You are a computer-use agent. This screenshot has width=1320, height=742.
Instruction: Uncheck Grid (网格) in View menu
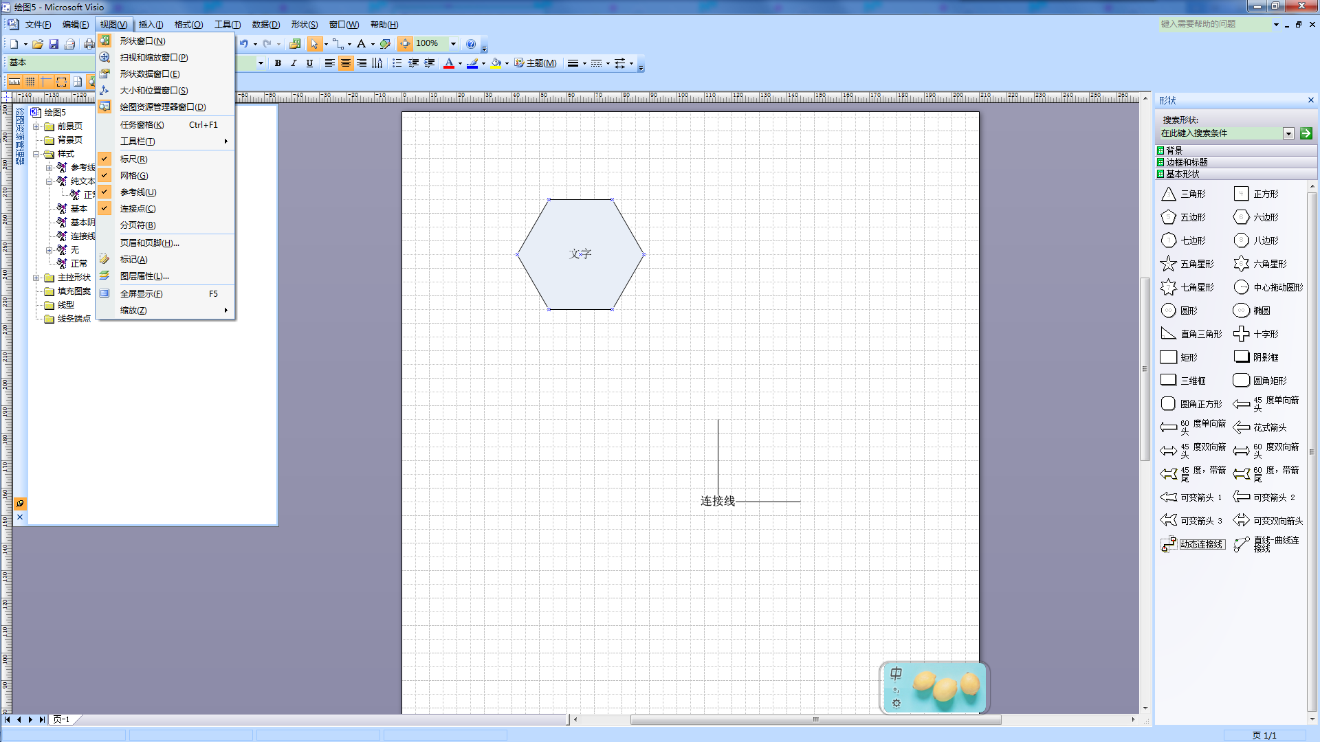pos(166,175)
